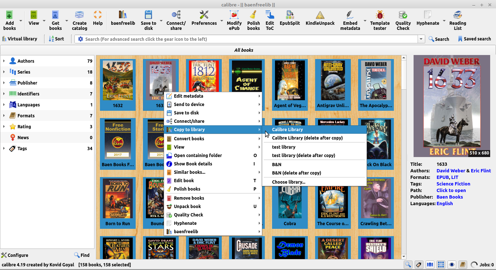Click the Search button beside the search box

tap(439, 39)
